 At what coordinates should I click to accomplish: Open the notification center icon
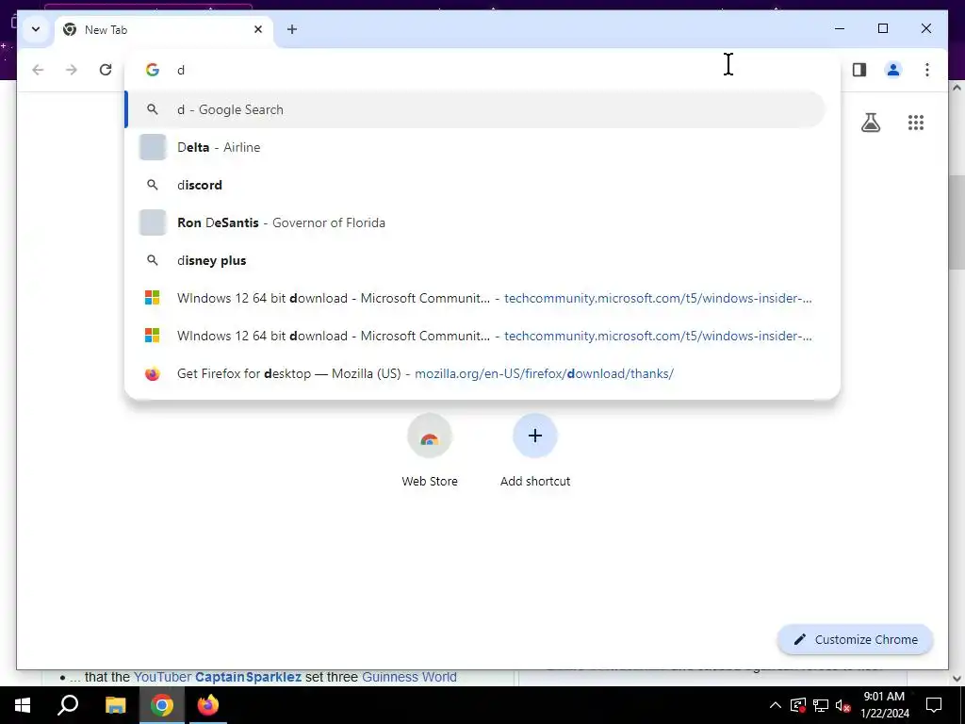tap(934, 705)
